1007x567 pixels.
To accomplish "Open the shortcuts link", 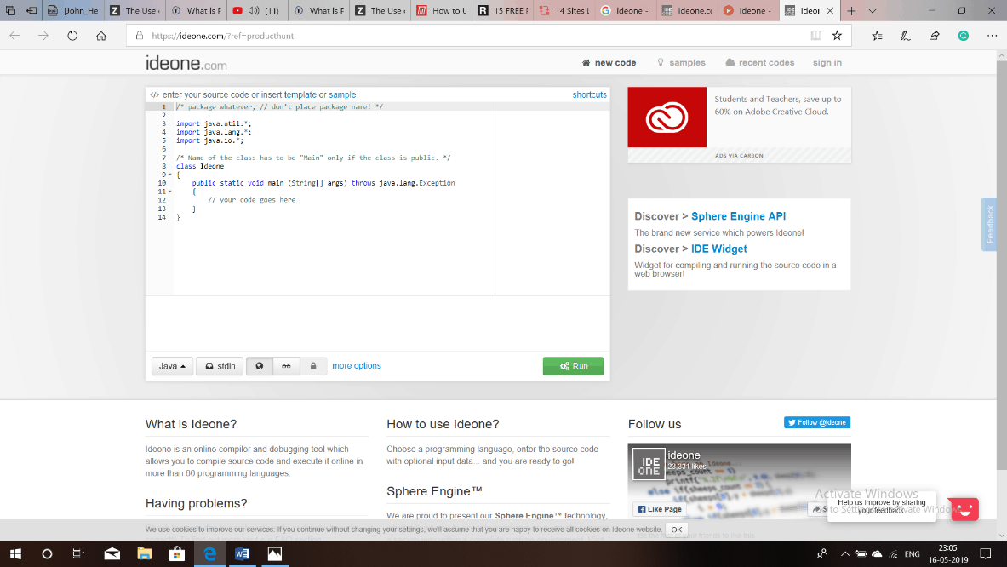I will coord(589,94).
